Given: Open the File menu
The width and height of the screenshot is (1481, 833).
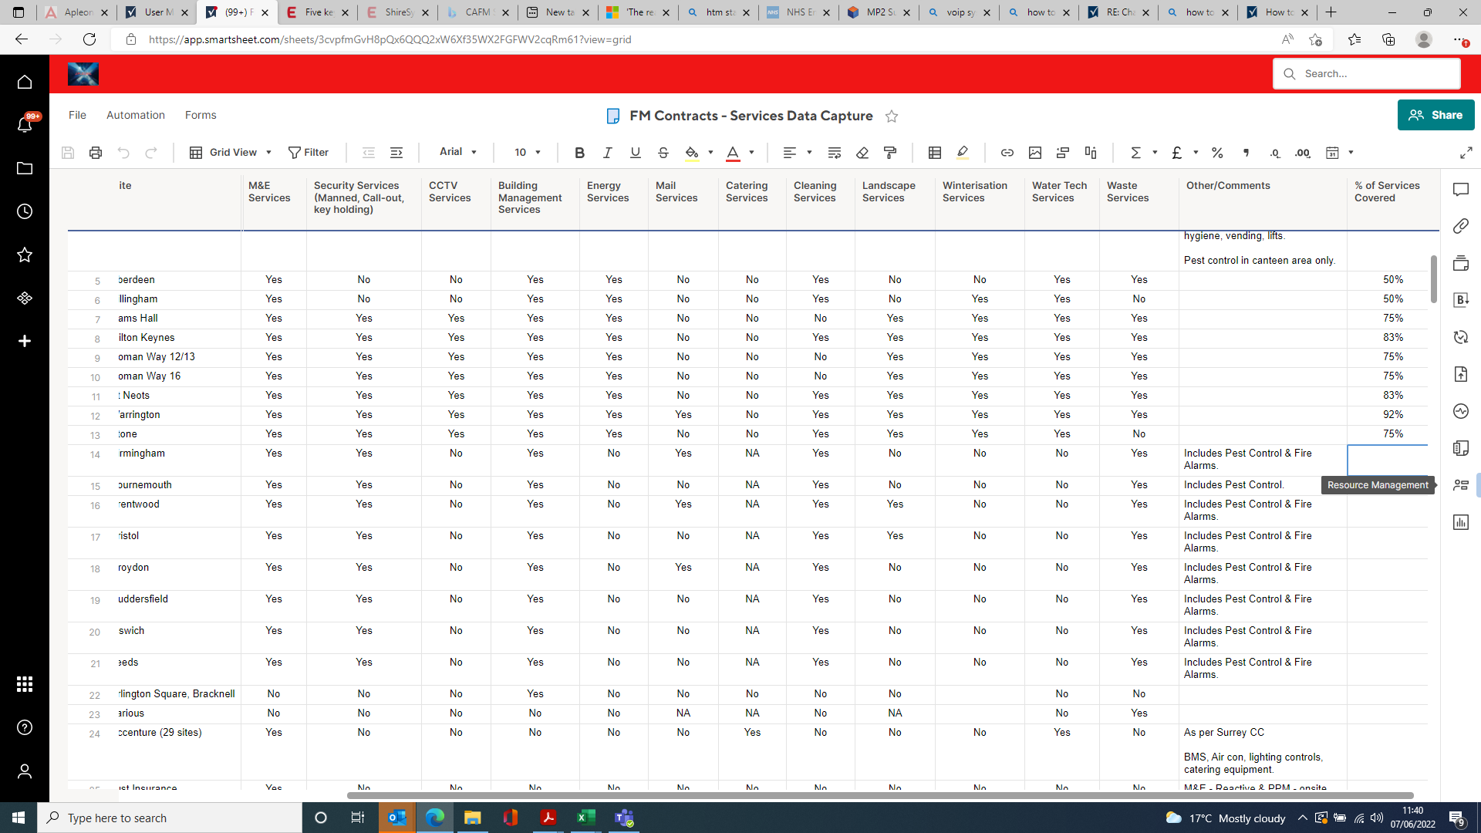Looking at the screenshot, I should [77, 115].
